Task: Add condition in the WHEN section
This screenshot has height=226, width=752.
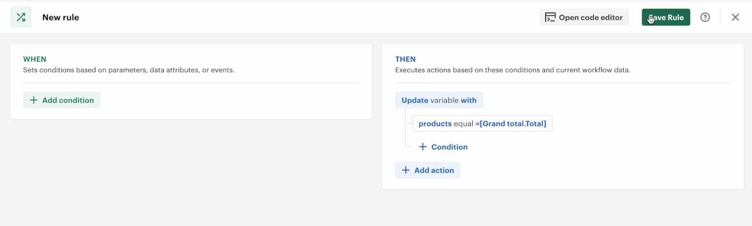Action: (68, 100)
